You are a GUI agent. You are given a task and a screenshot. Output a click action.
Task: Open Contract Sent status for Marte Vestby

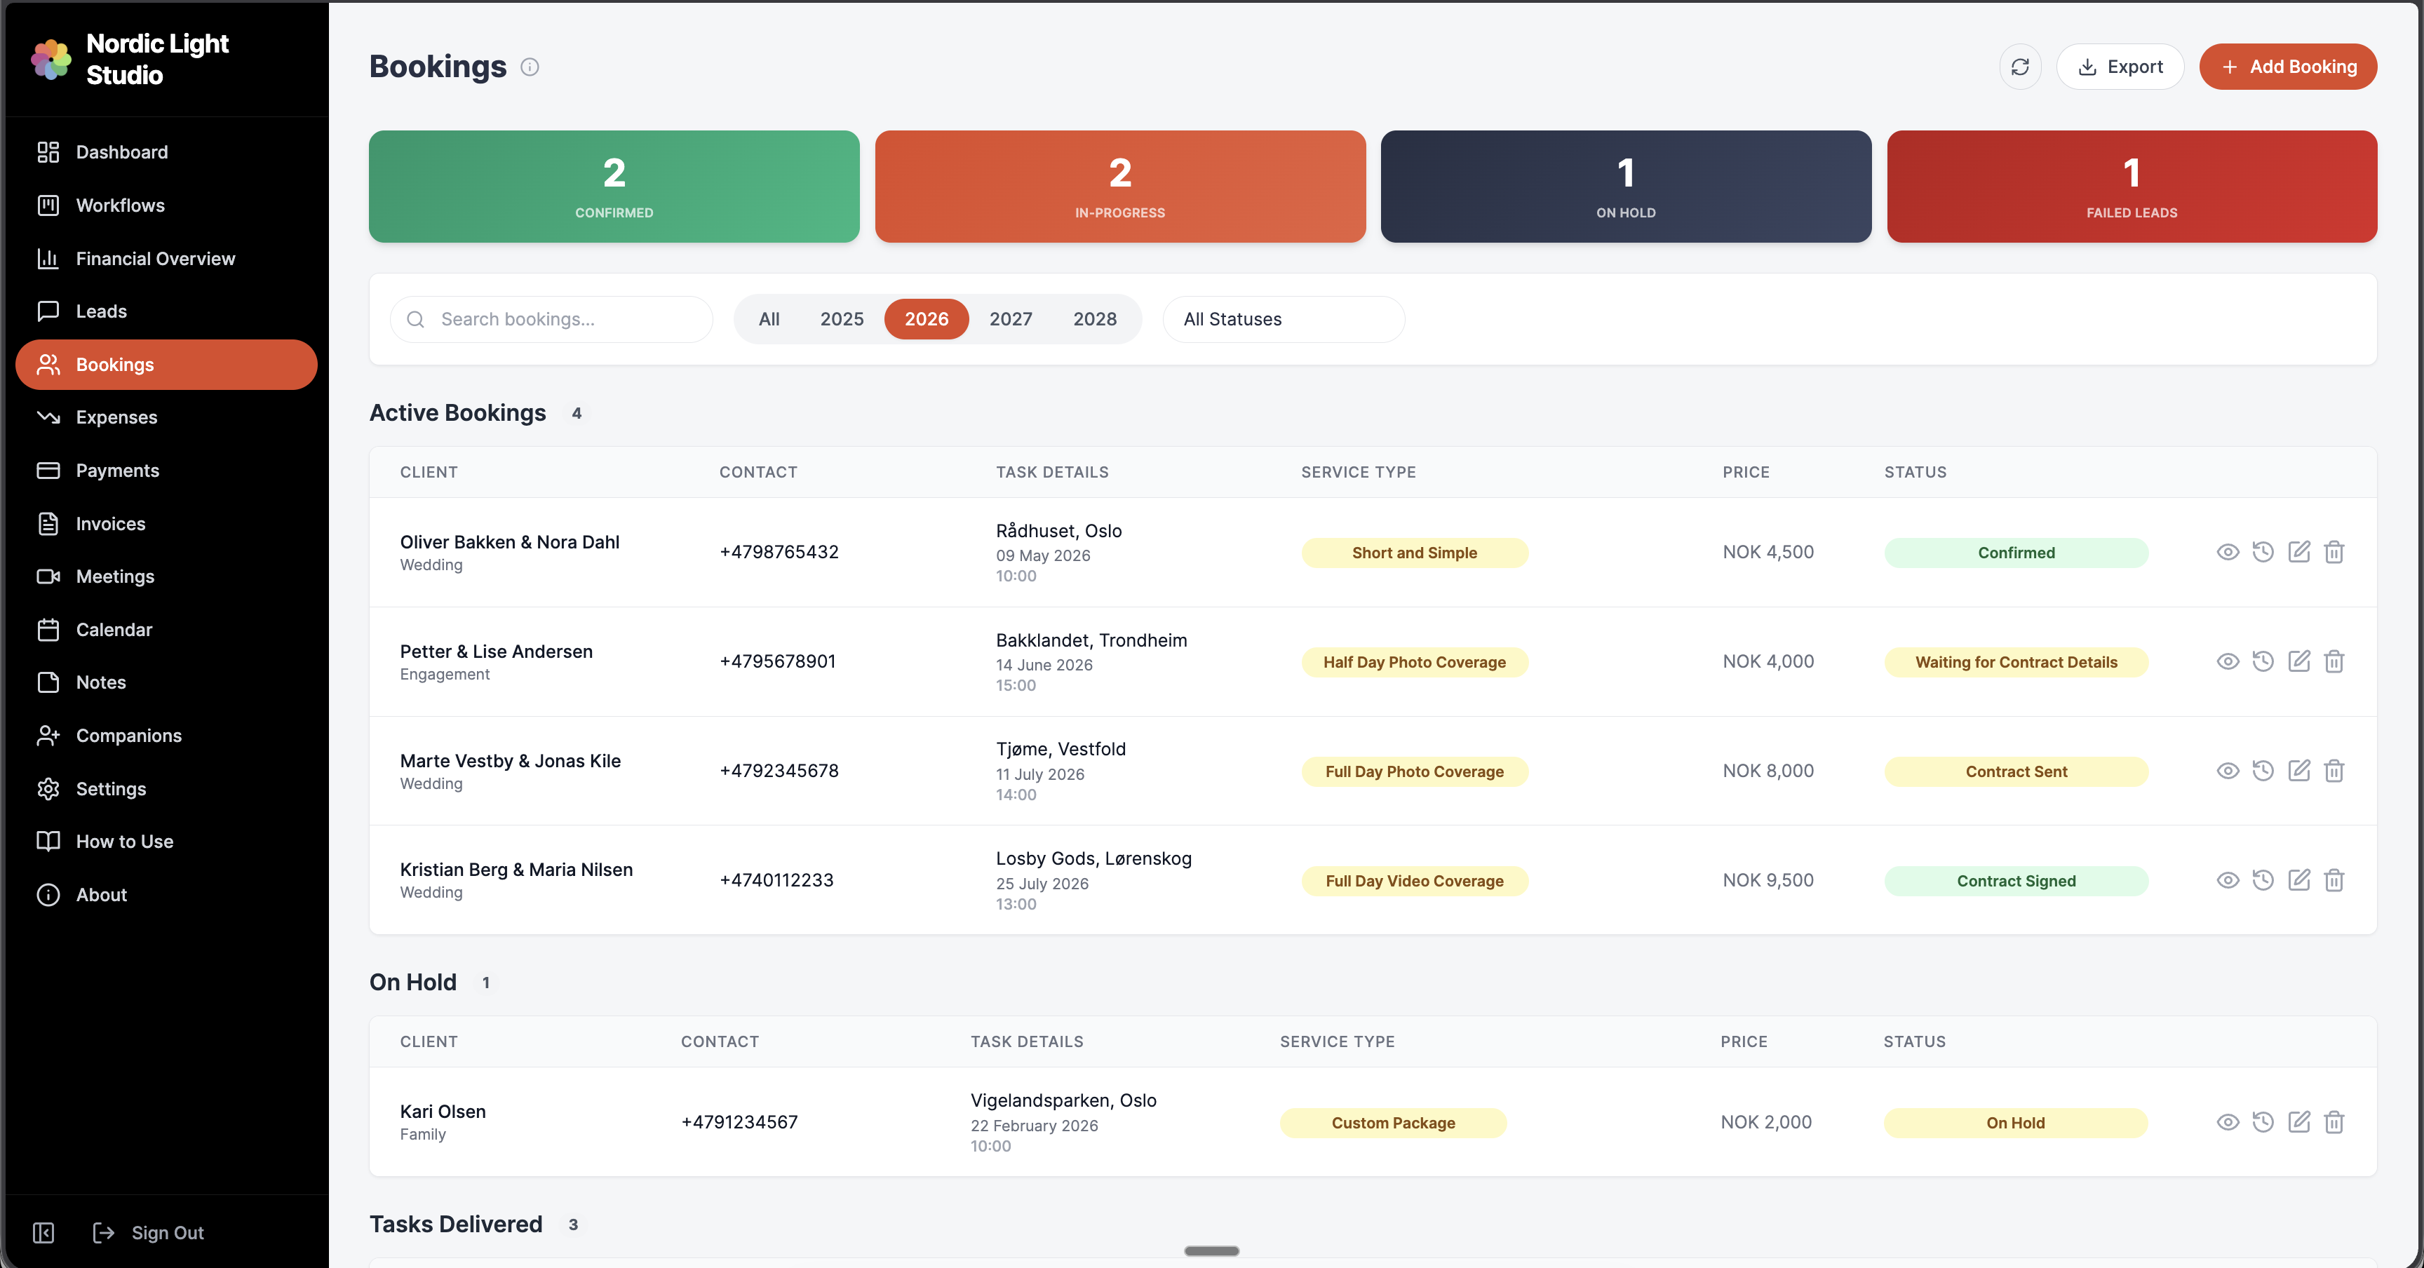tap(2014, 771)
